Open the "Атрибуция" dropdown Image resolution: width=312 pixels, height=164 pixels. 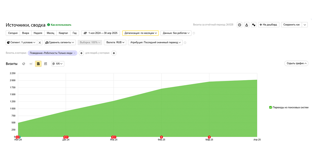[155, 42]
